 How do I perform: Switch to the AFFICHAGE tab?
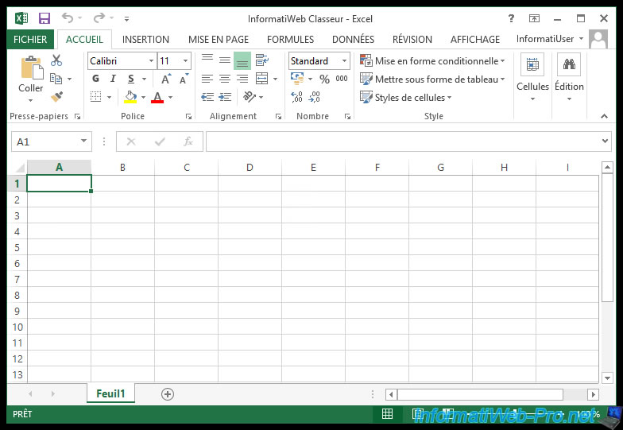475,40
